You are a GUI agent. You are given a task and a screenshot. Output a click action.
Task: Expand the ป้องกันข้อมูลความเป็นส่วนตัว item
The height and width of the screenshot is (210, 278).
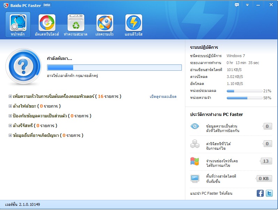pos(10,116)
